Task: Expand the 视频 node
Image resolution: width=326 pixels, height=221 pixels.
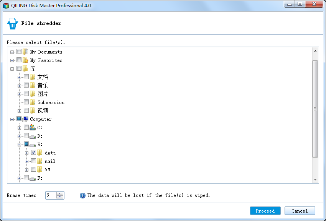Action: [19, 111]
